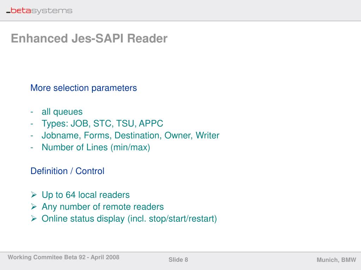361x270 pixels.
Task: Click the dash bullet before Types line
Action: tap(32, 124)
